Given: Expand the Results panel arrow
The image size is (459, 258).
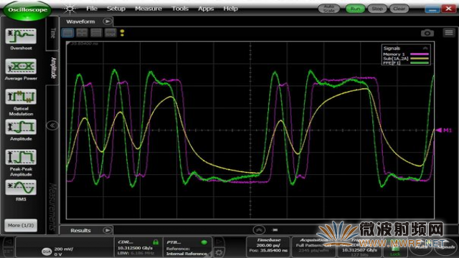Looking at the screenshot, I should coord(108,230).
